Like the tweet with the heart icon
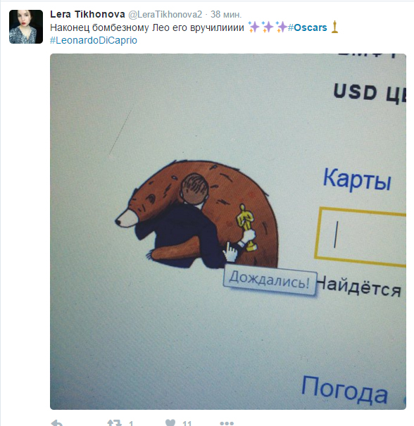This screenshot has width=414, height=426. tap(170, 422)
